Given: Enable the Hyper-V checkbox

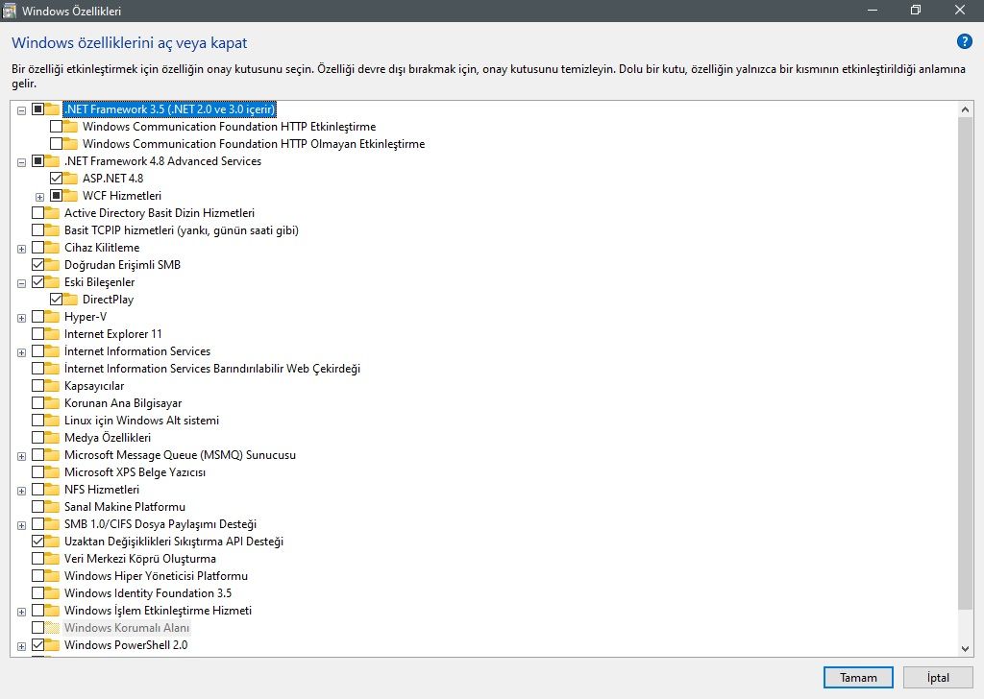Looking at the screenshot, I should coord(37,317).
